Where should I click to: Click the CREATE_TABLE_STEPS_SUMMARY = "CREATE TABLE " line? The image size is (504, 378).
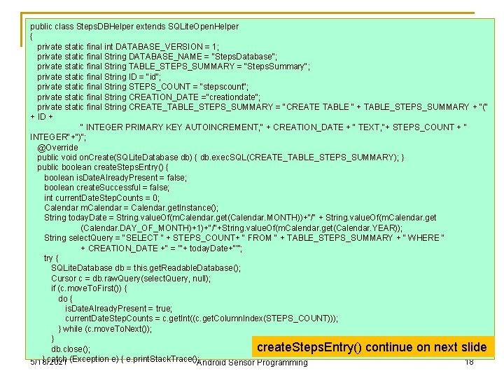pyautogui.click(x=262, y=107)
